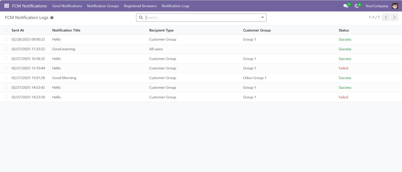Open the YourCompany switcher dropdown

377,6
